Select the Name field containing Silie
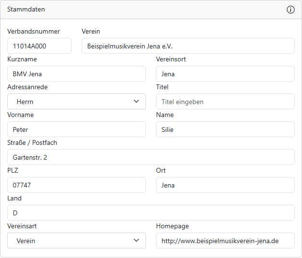Screen dimensions: 302x258 tap(225, 129)
